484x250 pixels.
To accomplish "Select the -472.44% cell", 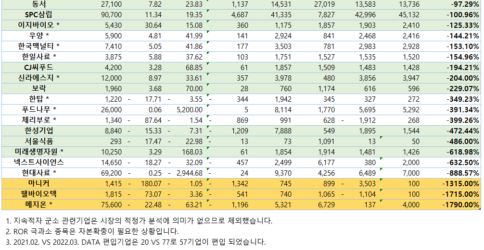I will (x=463, y=131).
